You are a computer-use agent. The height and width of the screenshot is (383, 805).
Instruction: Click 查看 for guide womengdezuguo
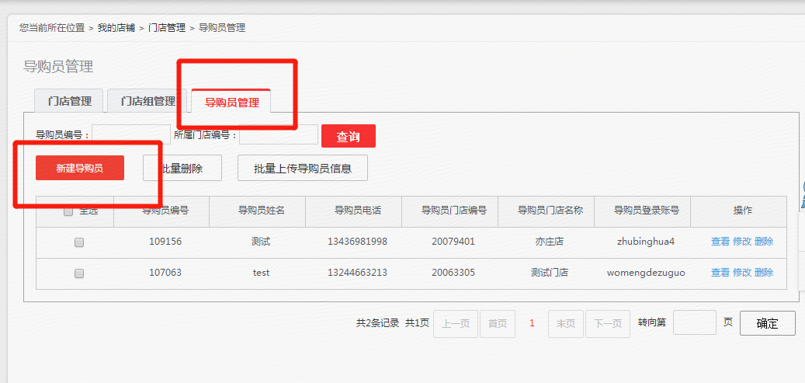tap(720, 273)
